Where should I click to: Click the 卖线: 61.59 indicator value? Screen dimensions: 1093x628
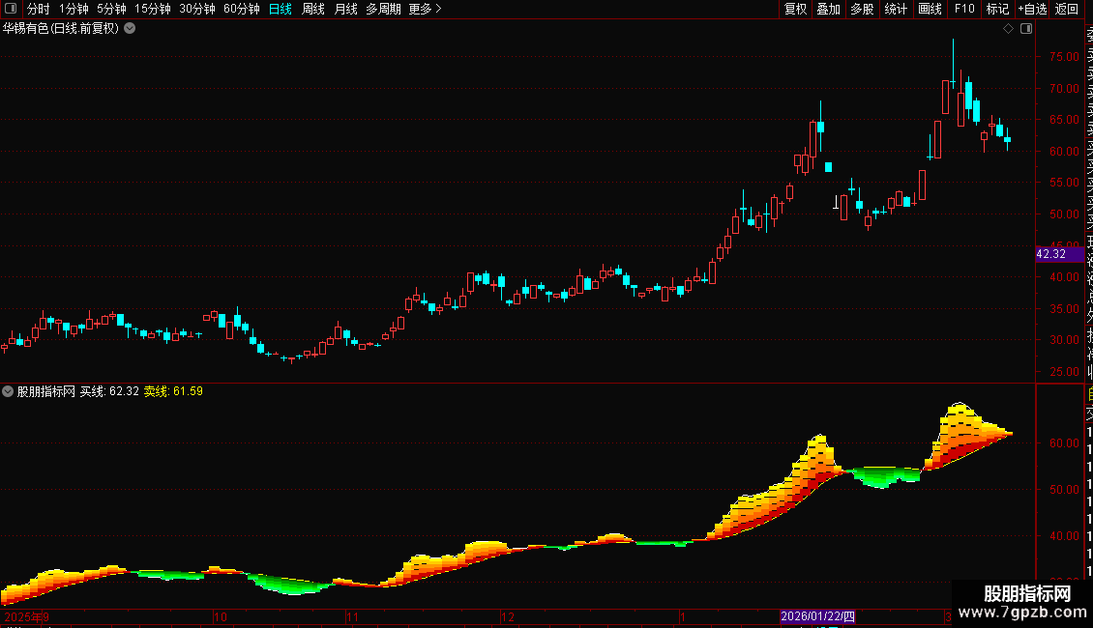tap(173, 391)
